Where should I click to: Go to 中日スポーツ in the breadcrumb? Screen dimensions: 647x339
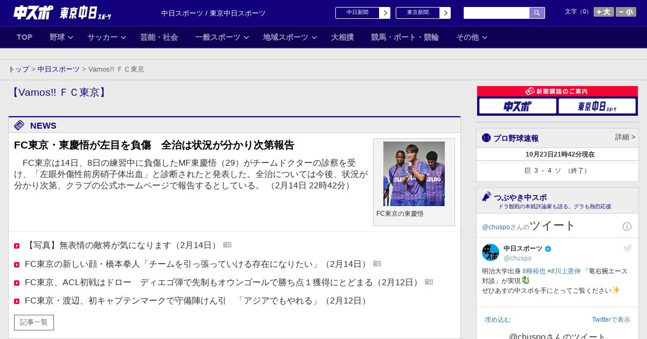59,69
